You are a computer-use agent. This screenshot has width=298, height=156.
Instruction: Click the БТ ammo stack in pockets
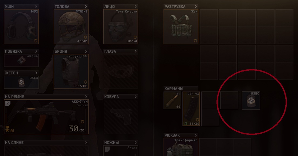click(172, 100)
